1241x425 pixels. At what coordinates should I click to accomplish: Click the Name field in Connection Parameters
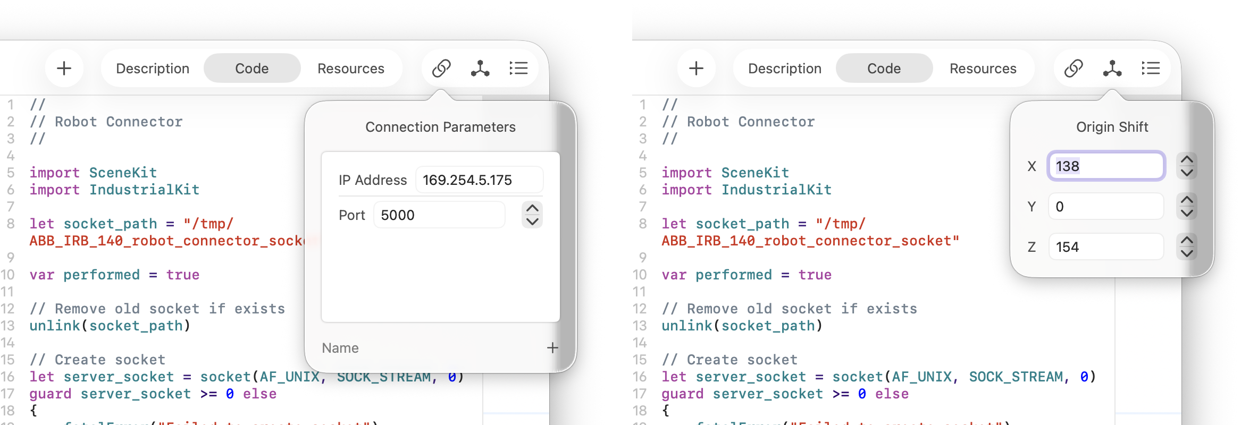pos(431,348)
